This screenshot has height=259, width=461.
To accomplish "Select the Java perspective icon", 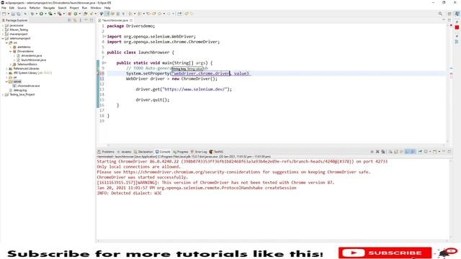I will pos(457,14).
